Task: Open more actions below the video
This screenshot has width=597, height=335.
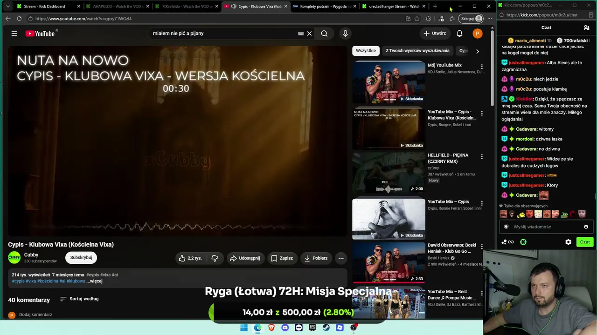Action: (341, 258)
